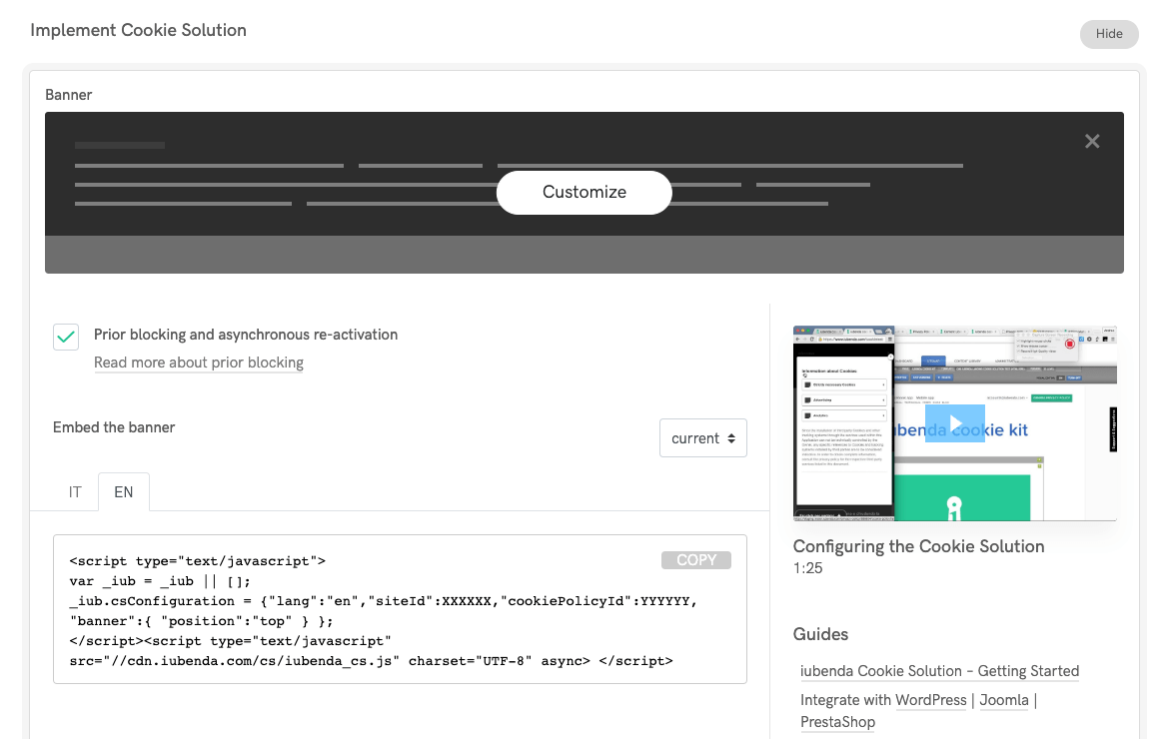Toggle prior blocking and asynchronous re-activation
This screenshot has width=1169, height=739.
[66, 337]
